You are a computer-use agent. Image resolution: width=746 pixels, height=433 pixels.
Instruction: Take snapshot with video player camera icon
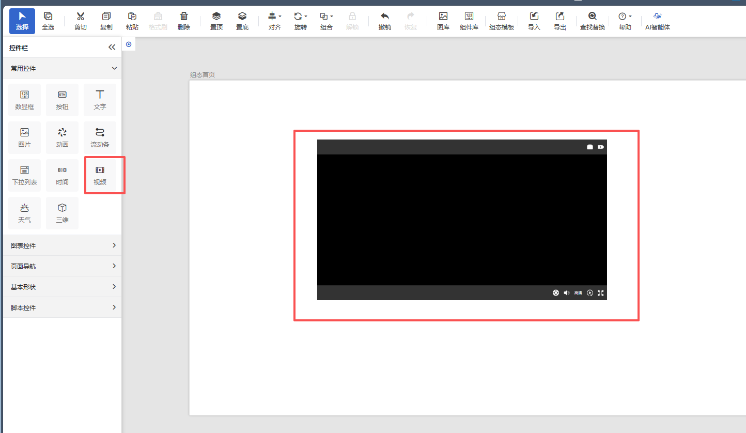pyautogui.click(x=590, y=147)
